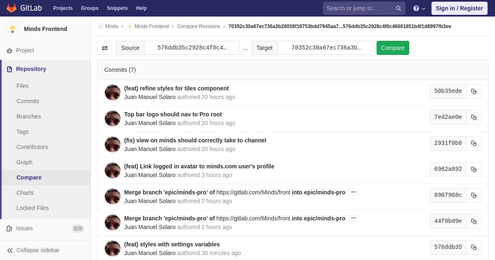Open 'Top bar logo should nav to Pro root'
The image size is (495, 260).
[173, 114]
